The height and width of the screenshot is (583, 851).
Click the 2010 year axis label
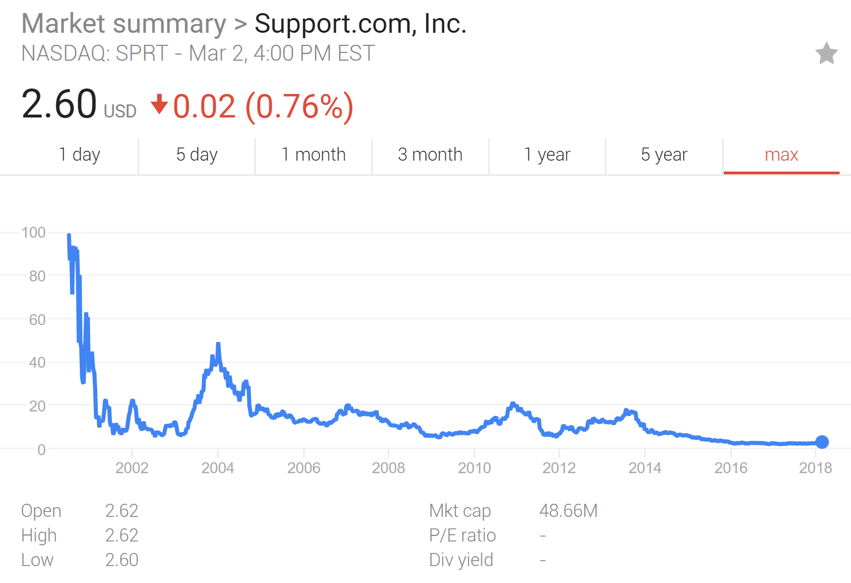474,468
